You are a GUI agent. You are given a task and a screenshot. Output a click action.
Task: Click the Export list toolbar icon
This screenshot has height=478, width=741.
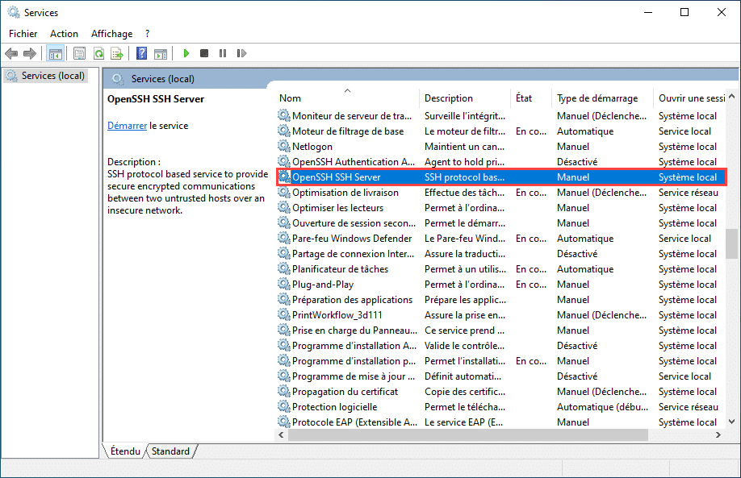pos(117,53)
